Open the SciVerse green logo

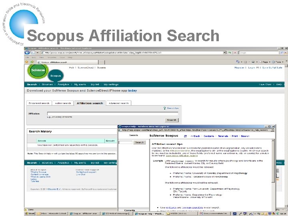click(38, 70)
